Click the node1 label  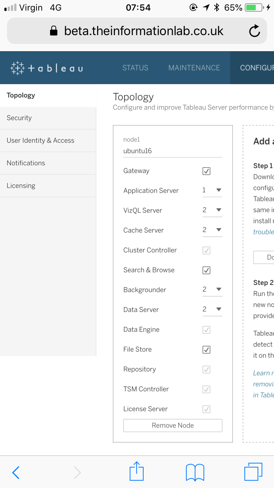(x=132, y=139)
